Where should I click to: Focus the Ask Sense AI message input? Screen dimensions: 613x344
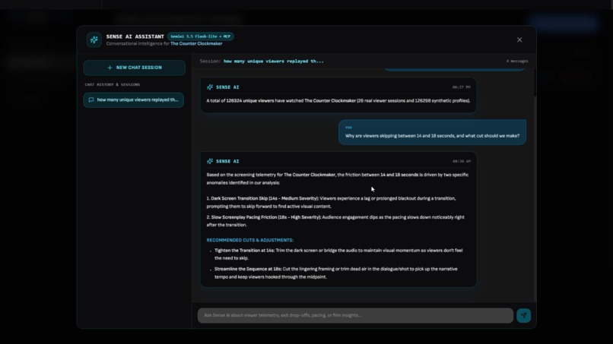[355, 315]
